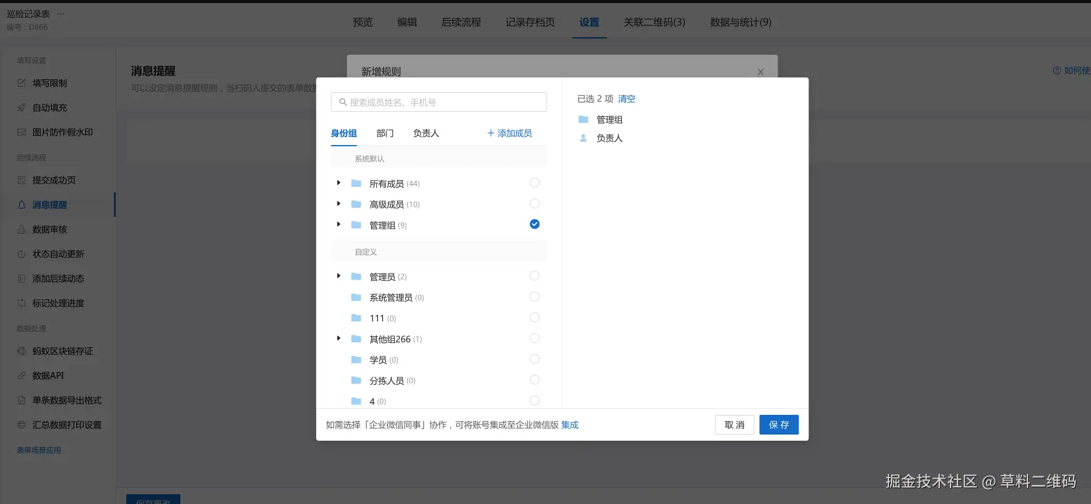Click the 状态自动更新 icon

click(x=22, y=254)
